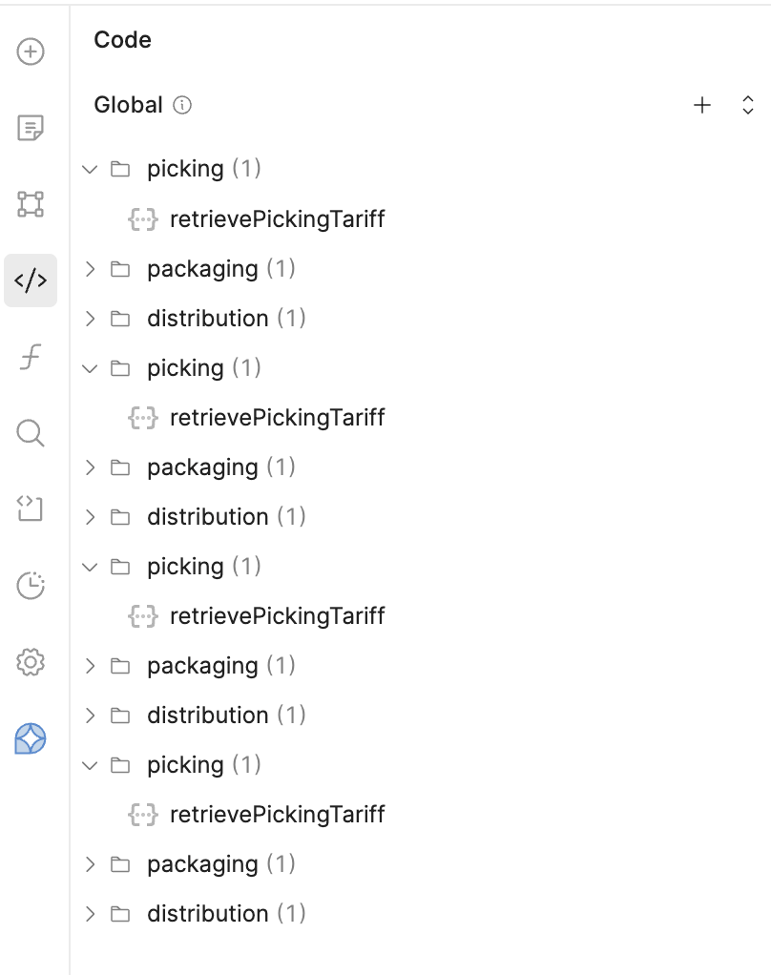This screenshot has width=771, height=975.
Task: Open the notes sidebar icon
Action: click(31, 128)
